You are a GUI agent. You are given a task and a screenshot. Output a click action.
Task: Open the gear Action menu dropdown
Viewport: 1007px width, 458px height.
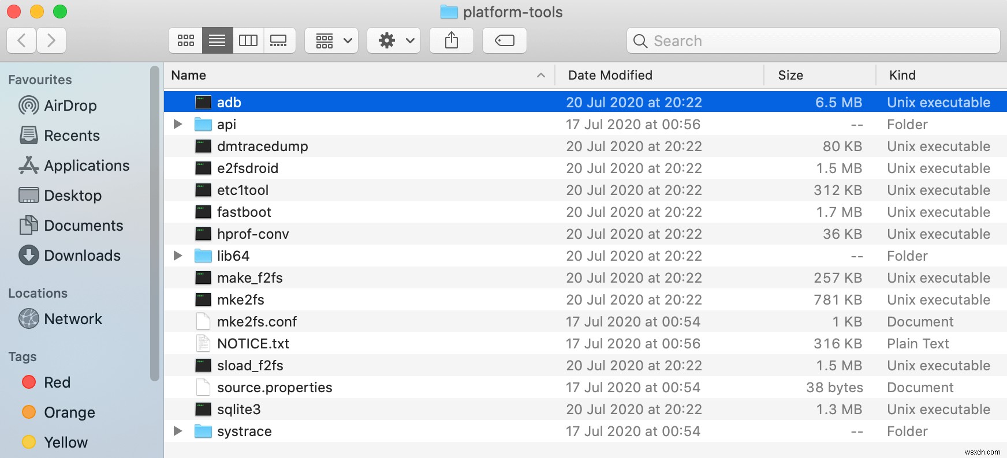click(394, 40)
